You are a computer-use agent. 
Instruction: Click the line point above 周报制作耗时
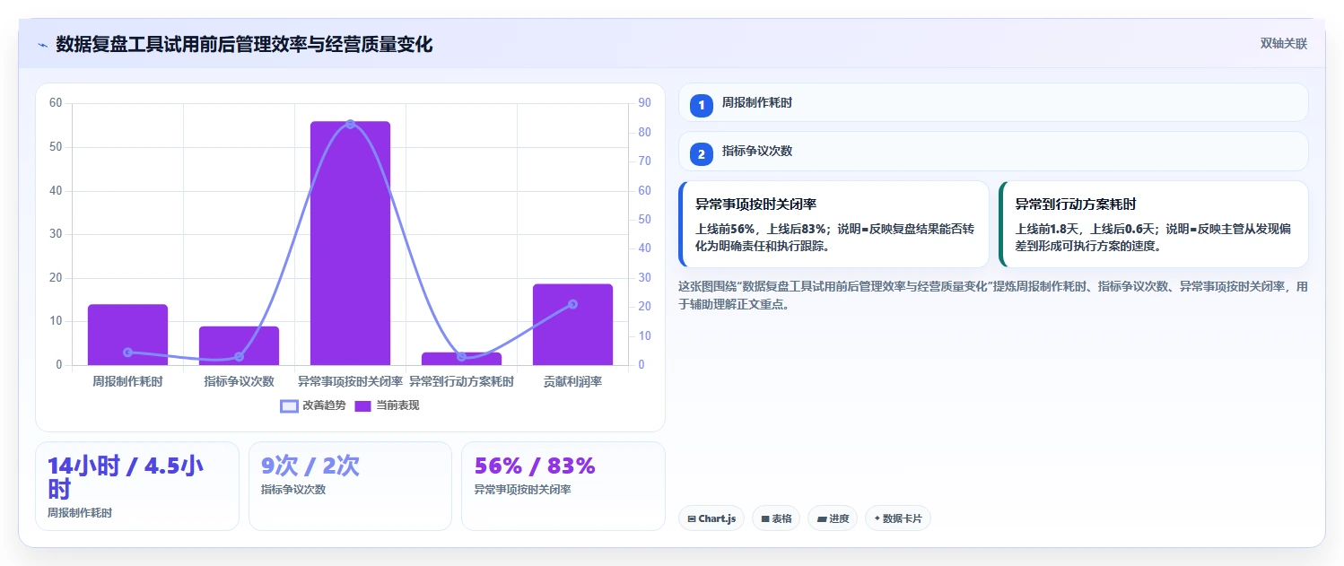tap(127, 353)
